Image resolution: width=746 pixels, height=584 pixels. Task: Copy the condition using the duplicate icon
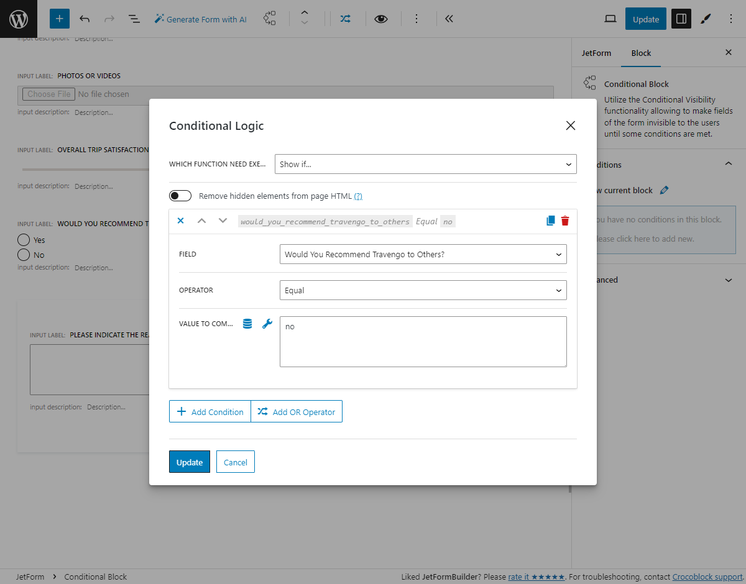click(550, 220)
